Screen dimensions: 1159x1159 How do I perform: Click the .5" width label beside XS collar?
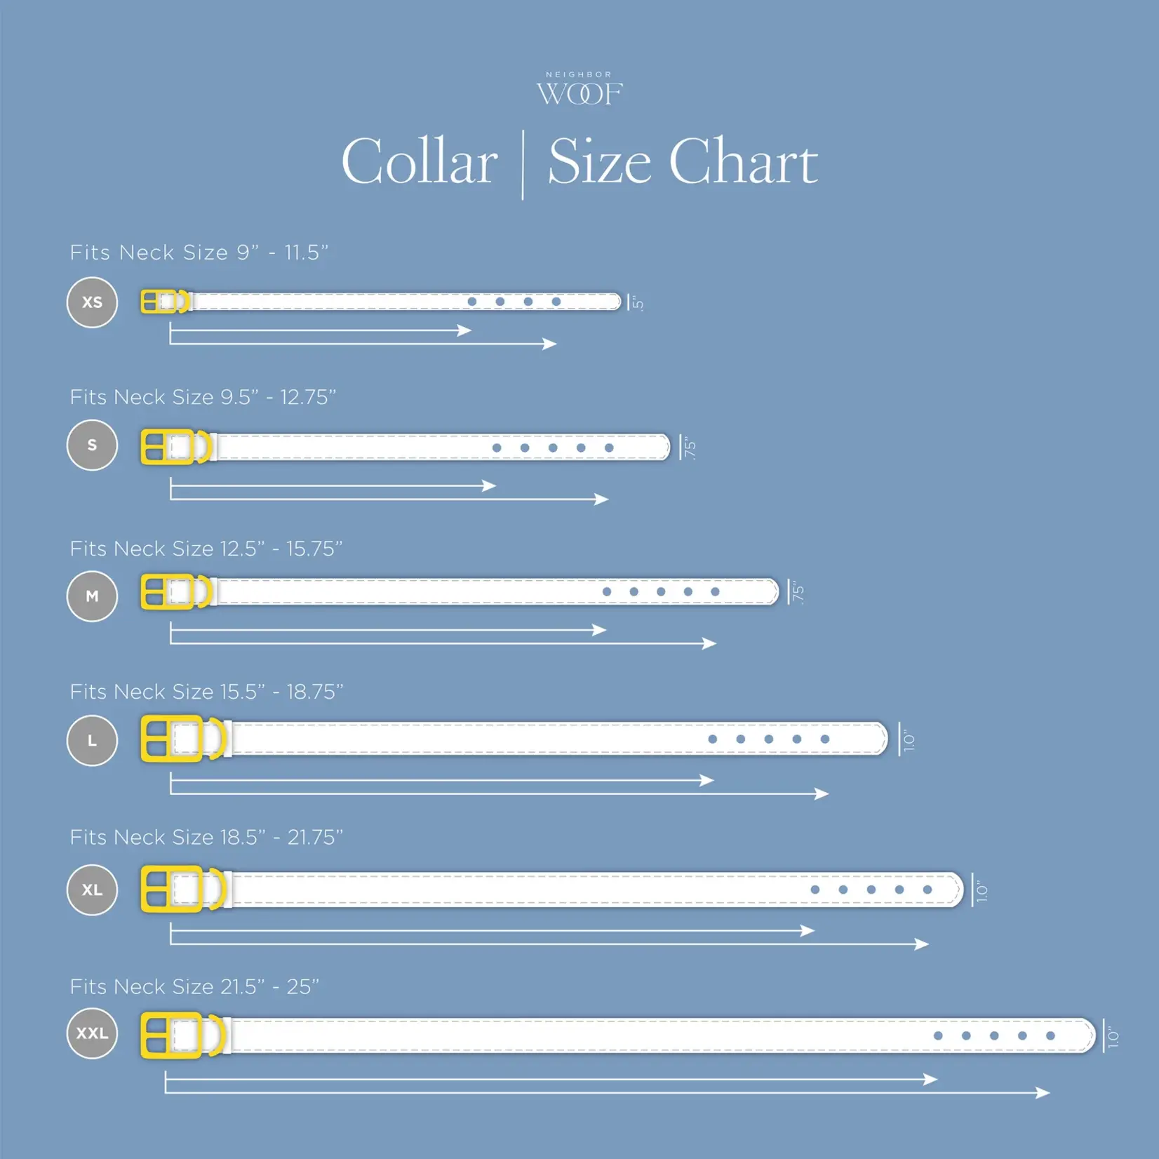tap(637, 303)
